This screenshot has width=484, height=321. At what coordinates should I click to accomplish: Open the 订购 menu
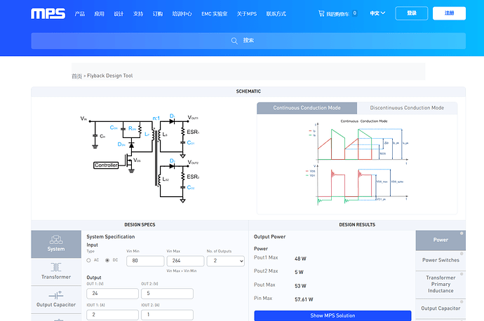tap(157, 14)
